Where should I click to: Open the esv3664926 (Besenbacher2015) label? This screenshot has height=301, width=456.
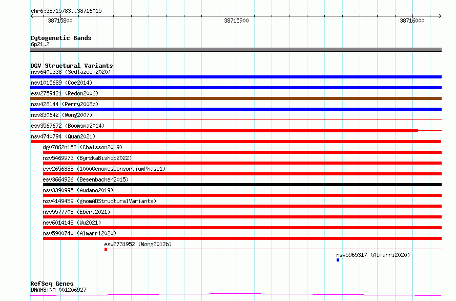[x=86, y=179]
